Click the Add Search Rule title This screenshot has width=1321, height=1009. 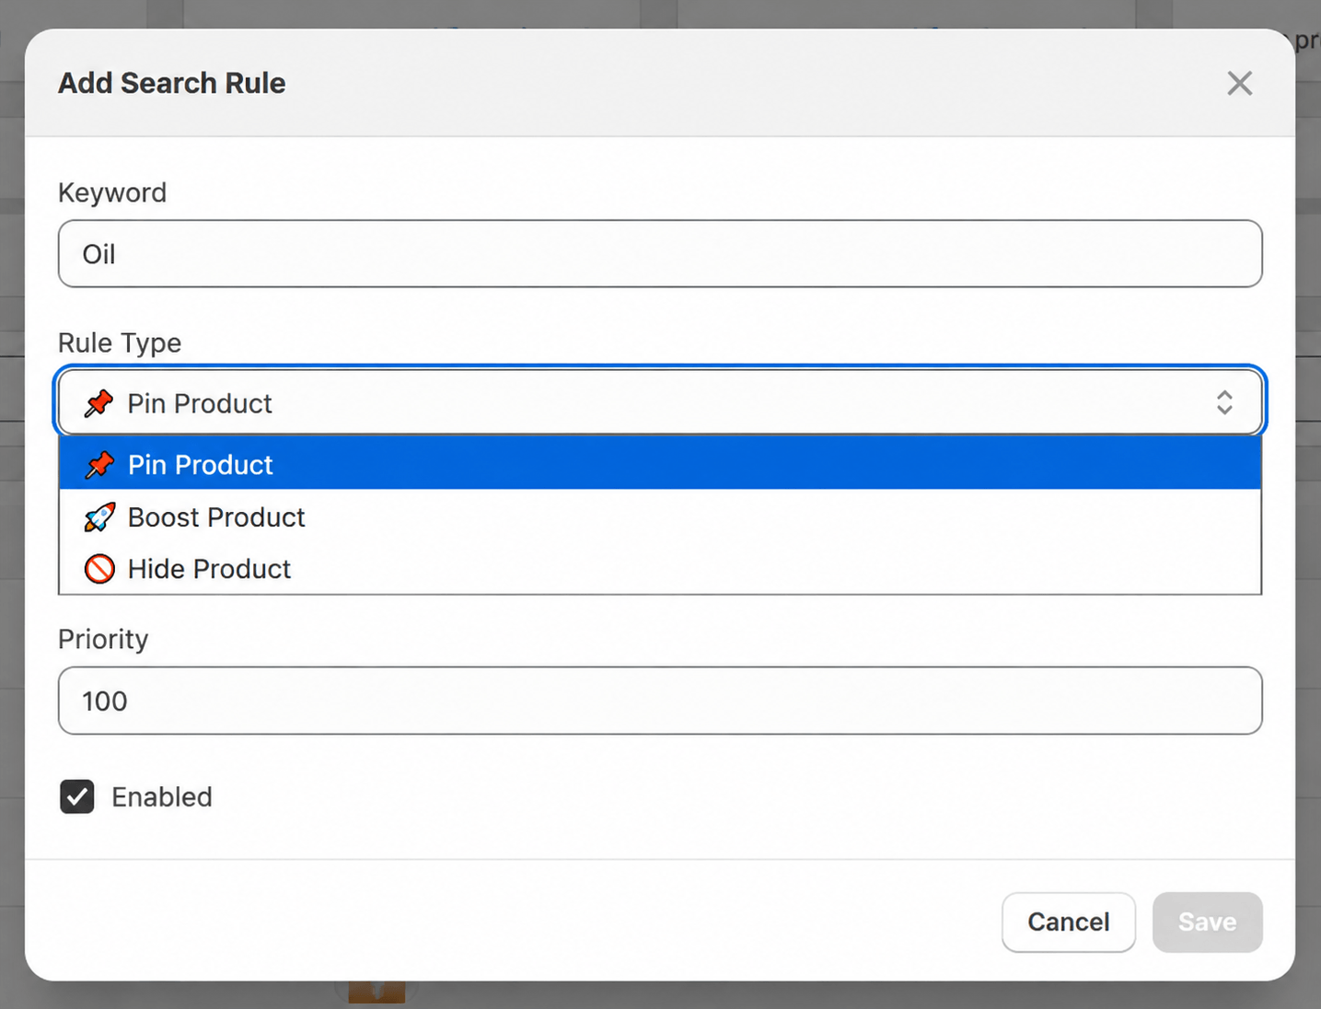click(172, 83)
